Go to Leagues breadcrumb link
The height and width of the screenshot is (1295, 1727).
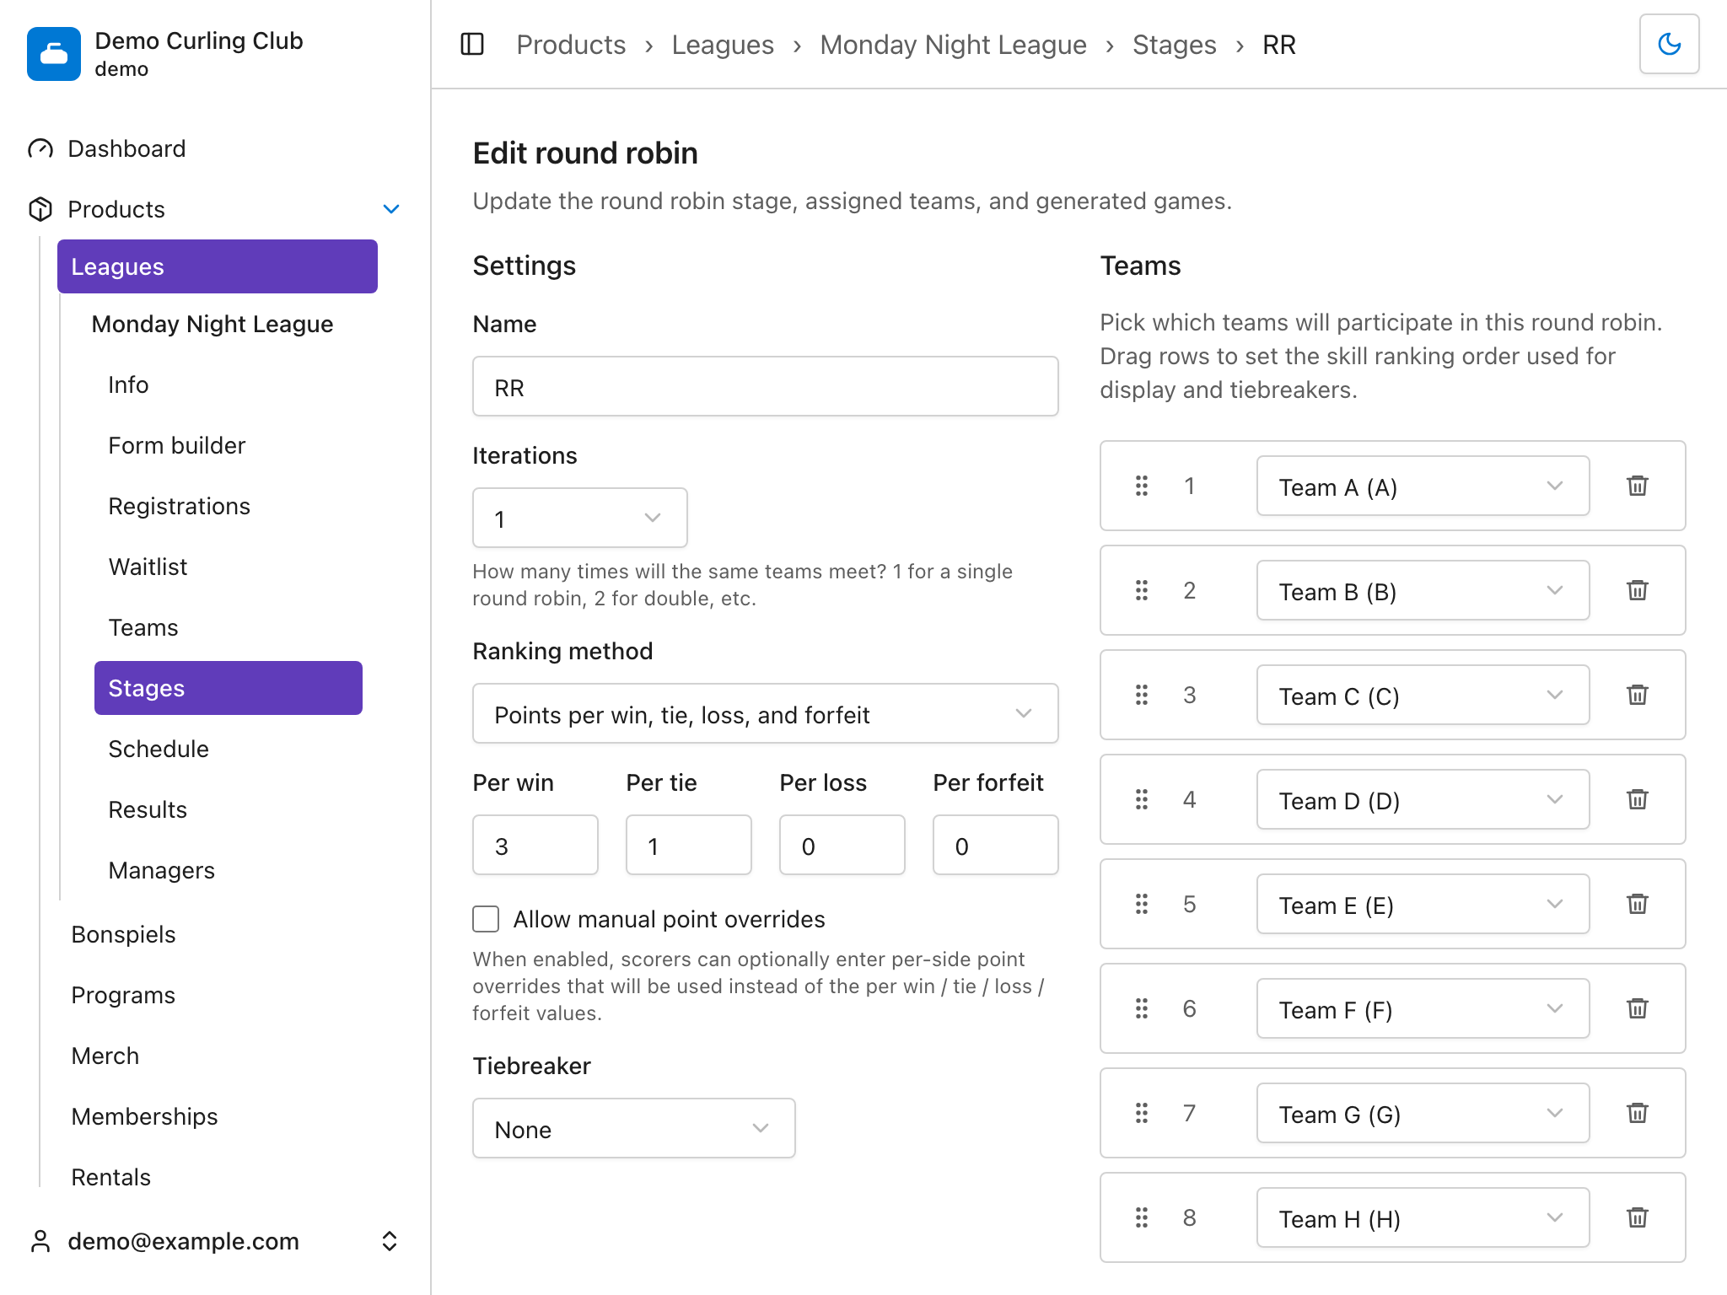[x=723, y=45]
